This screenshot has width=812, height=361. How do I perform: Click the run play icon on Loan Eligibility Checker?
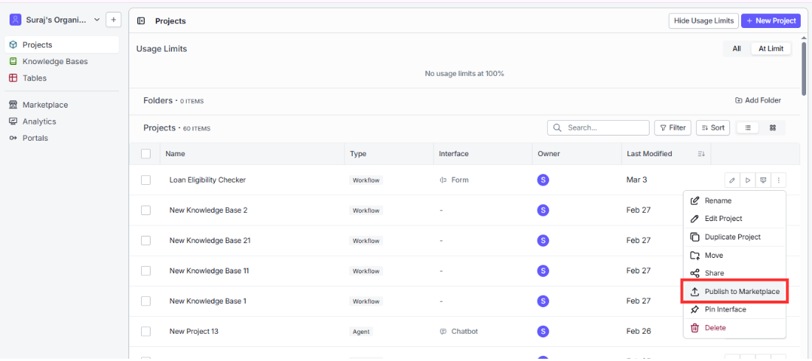click(747, 180)
